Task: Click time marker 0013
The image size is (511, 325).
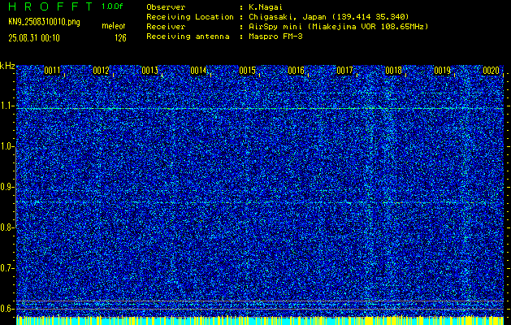Action: tap(150, 71)
